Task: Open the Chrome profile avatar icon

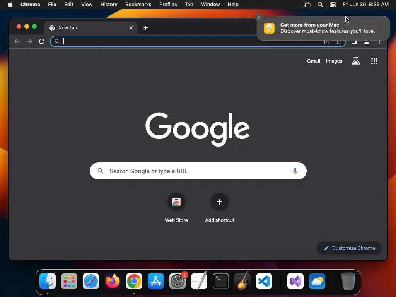Action: click(367, 42)
